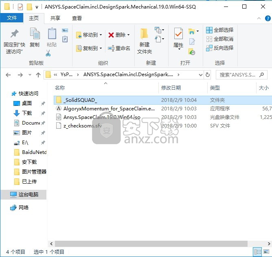The width and height of the screenshot is (272, 257).
Task: Click the 重命名 rename button
Action: pyautogui.click(x=119, y=48)
